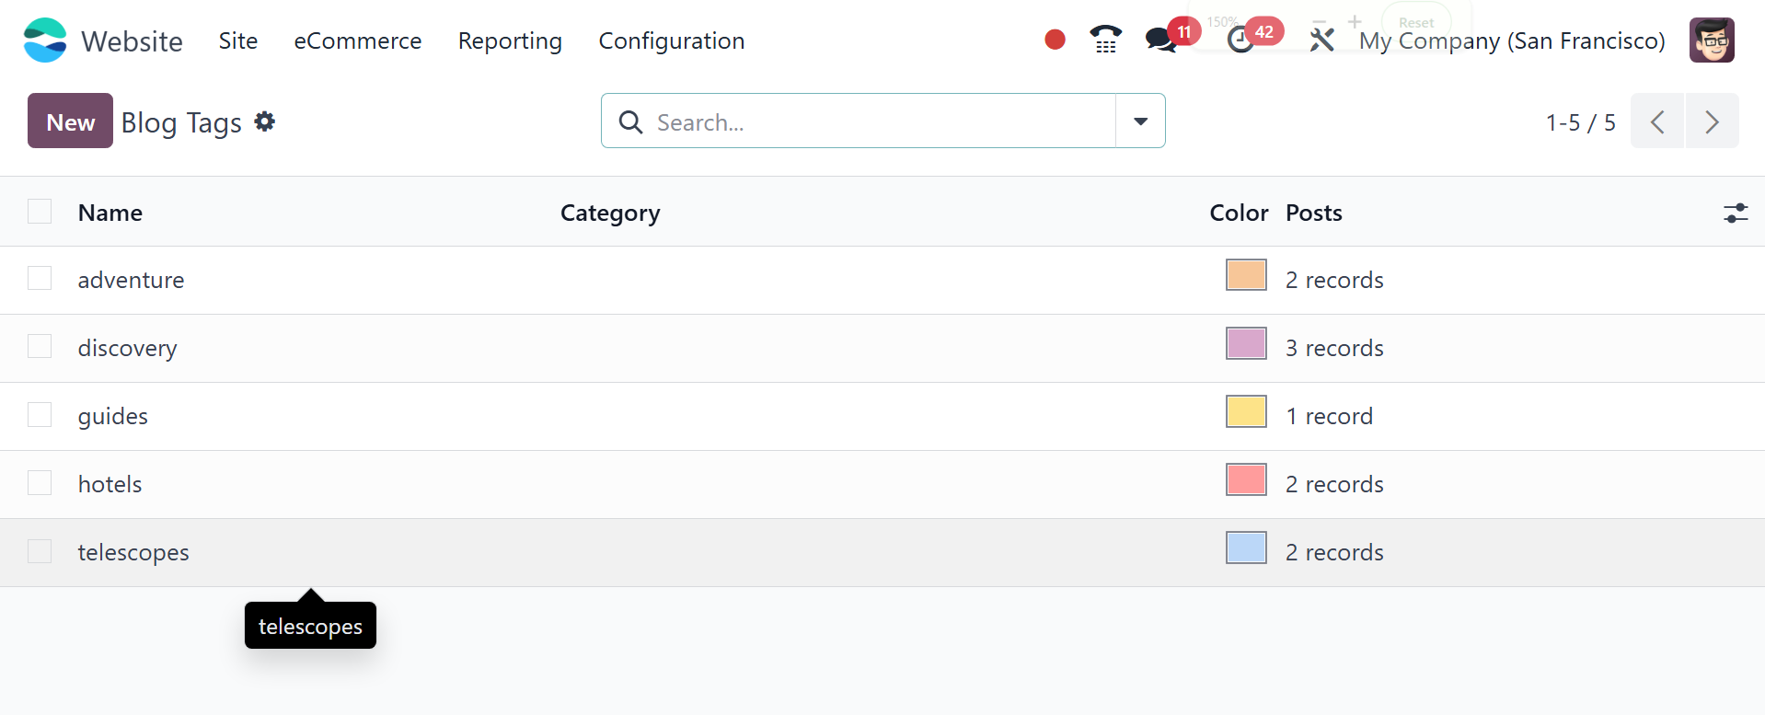This screenshot has width=1765, height=715.
Task: Click the discovery tag purple color swatch
Action: point(1246,343)
